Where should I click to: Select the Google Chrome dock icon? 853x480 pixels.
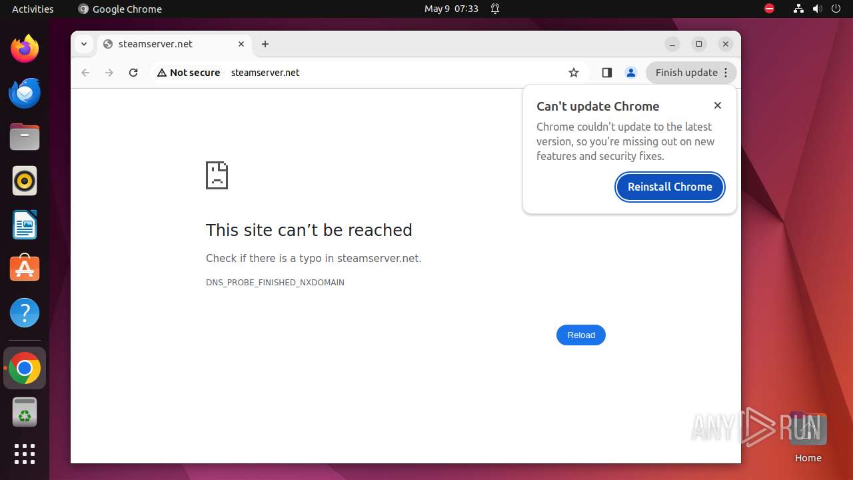coord(25,368)
